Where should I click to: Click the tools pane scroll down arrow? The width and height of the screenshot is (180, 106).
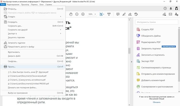tap(179, 91)
